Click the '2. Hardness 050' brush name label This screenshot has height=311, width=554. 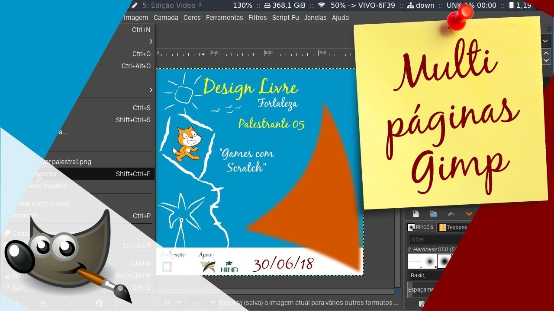point(431,249)
